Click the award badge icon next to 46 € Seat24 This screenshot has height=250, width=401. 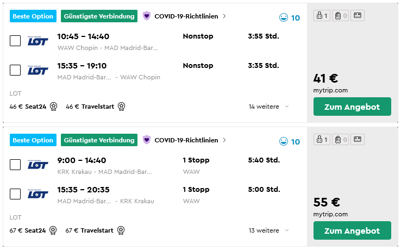(x=53, y=106)
